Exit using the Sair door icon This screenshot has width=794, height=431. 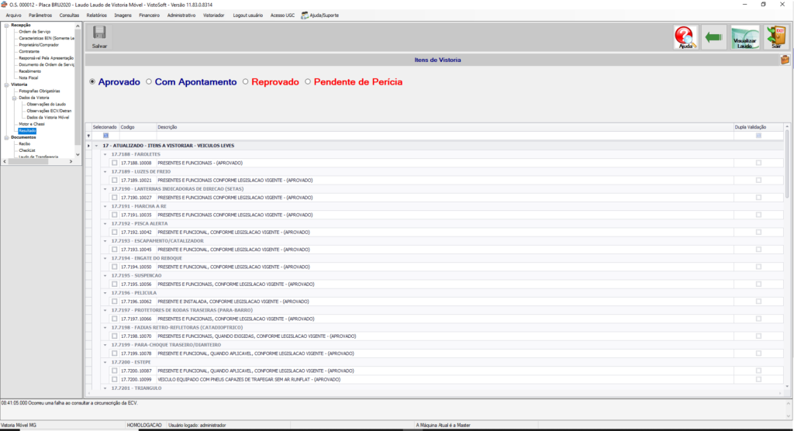776,37
